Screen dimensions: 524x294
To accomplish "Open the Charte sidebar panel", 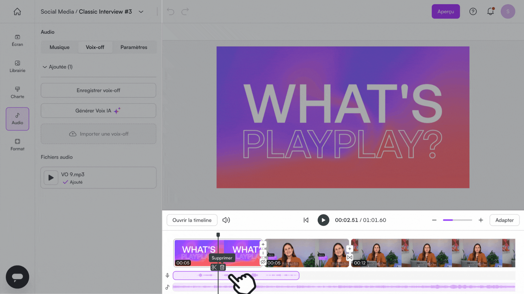I will point(17,93).
